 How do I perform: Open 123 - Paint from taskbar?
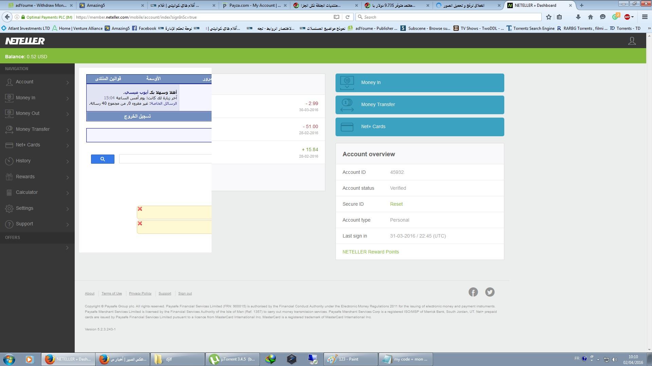[350, 359]
